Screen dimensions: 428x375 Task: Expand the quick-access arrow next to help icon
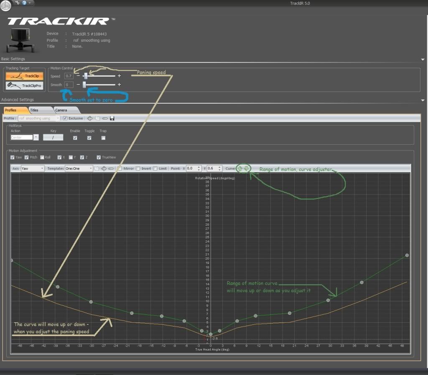tap(30, 3)
